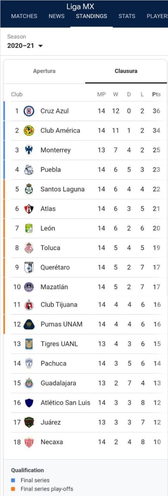The width and height of the screenshot is (168, 496).
Task: Open the Atlético San Luis row
Action: tap(86, 403)
